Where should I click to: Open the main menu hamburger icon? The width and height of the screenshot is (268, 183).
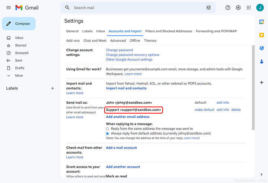coord(8,8)
